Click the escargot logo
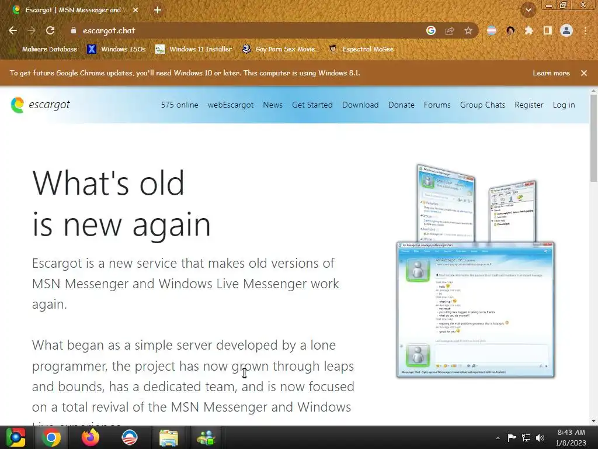This screenshot has height=449, width=598. (40, 105)
